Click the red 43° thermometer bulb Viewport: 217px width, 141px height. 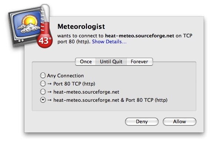(x=45, y=40)
